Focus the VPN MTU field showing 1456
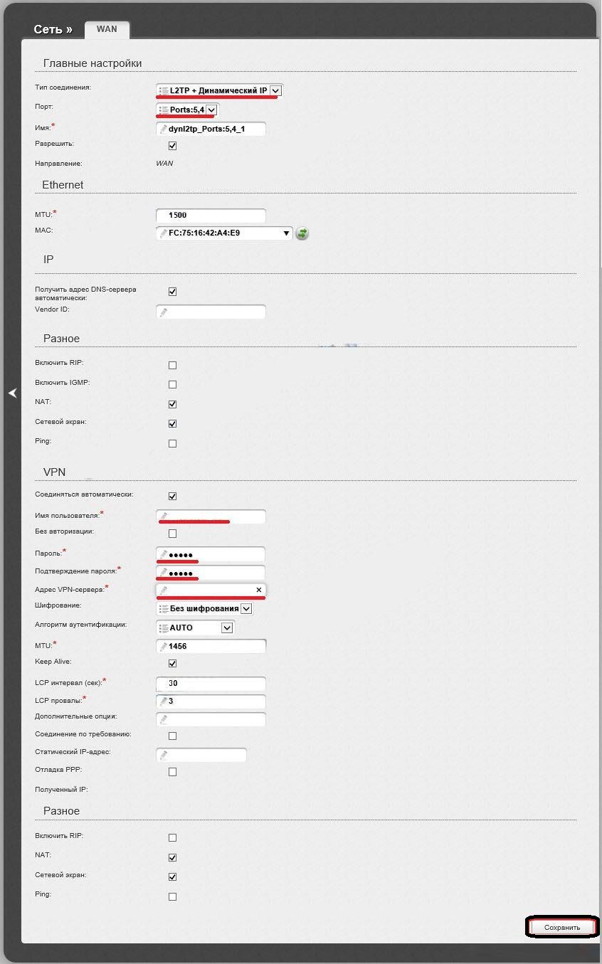 pyautogui.click(x=211, y=646)
